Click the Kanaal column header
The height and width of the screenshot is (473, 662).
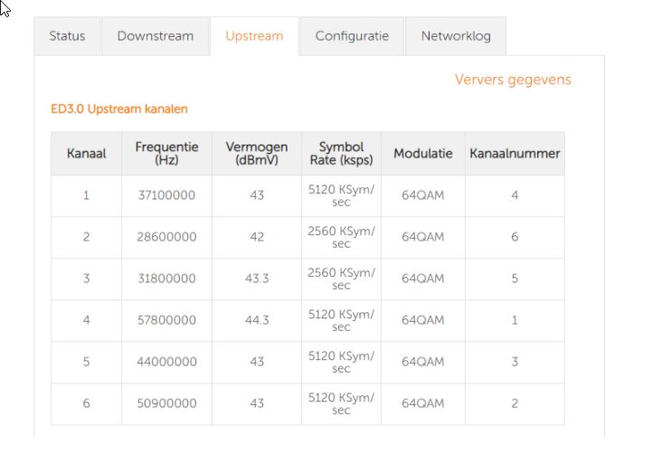(87, 154)
